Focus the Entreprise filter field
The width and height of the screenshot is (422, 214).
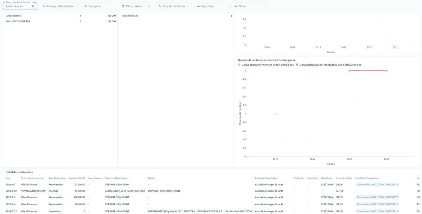click(99, 6)
